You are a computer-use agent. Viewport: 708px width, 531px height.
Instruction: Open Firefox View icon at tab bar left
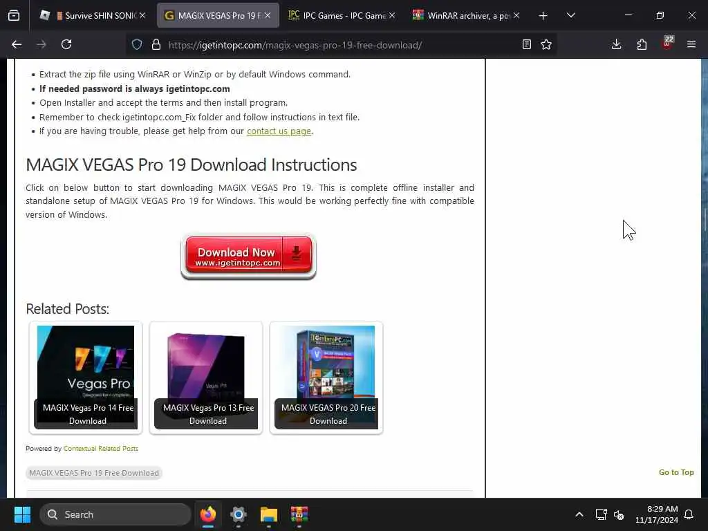pos(14,15)
